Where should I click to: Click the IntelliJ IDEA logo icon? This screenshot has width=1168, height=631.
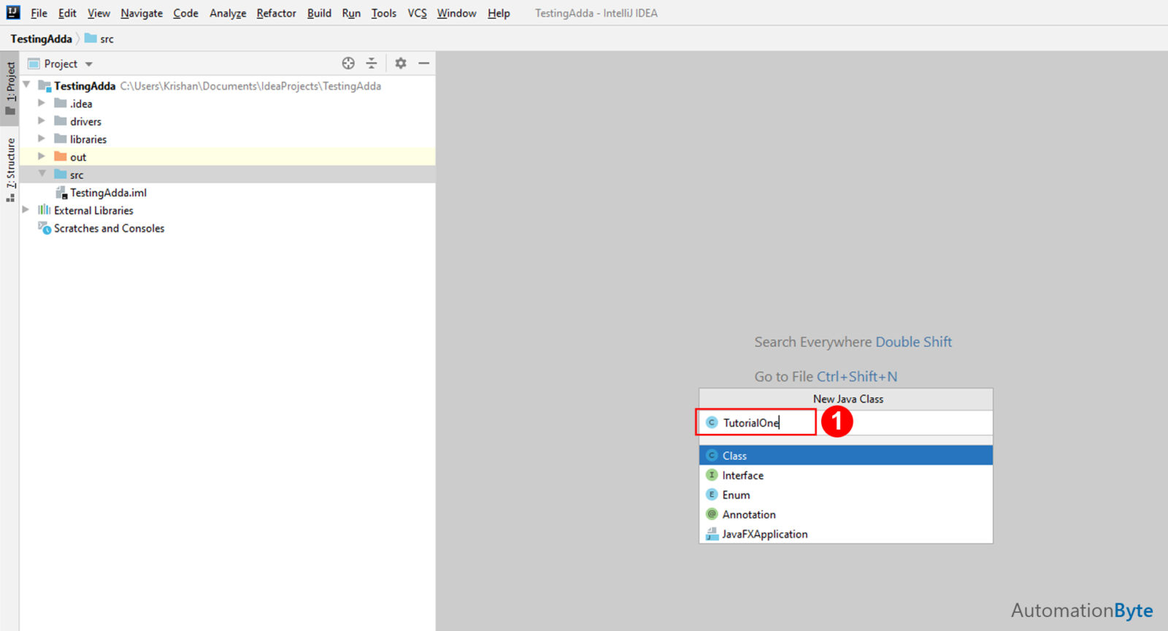[13, 12]
